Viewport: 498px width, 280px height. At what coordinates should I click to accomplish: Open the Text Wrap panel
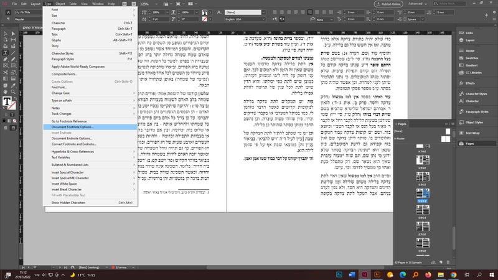click(472, 133)
